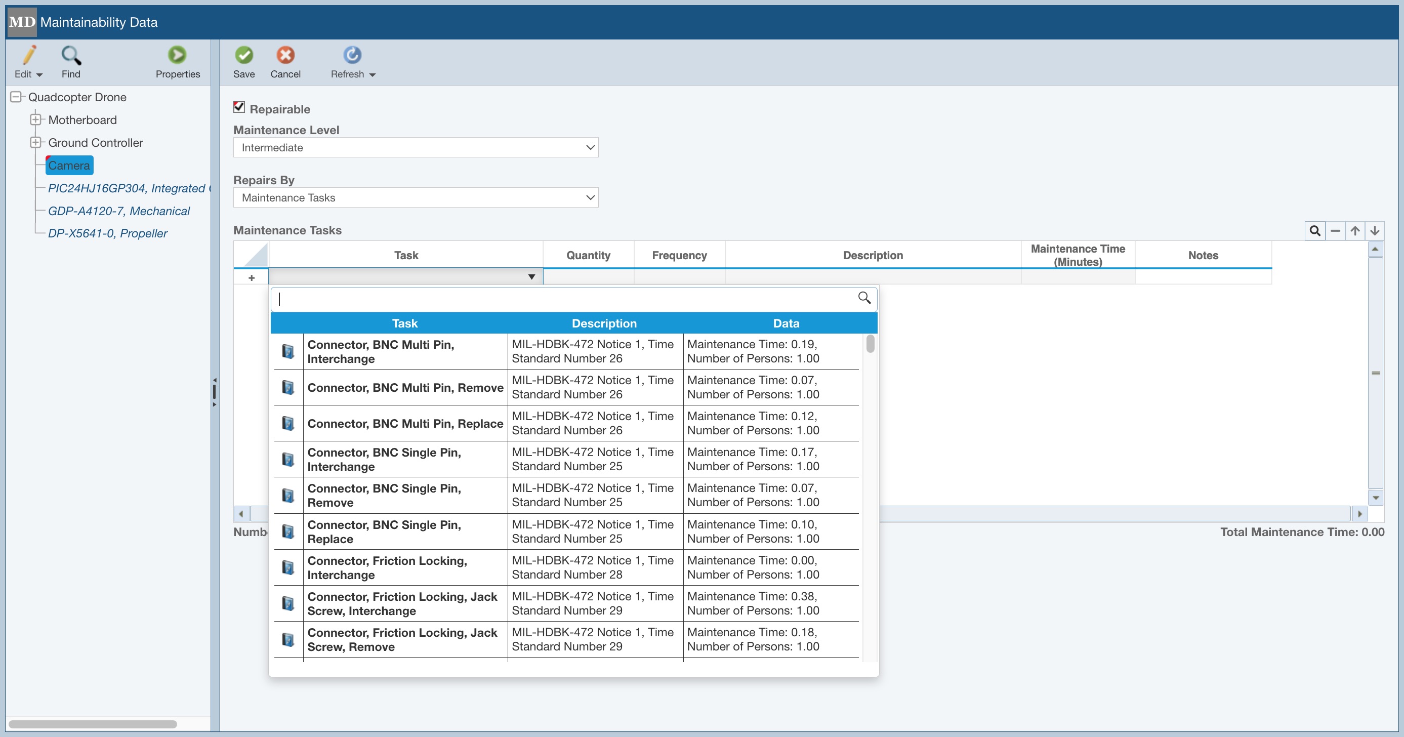
Task: Open the Maintenance Level dropdown
Action: [x=416, y=148]
